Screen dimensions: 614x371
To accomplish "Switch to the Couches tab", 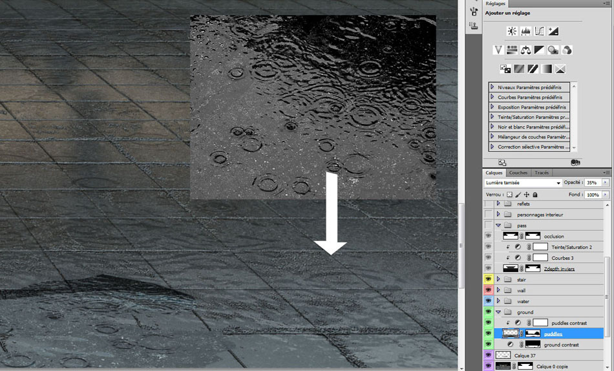I will [518, 173].
